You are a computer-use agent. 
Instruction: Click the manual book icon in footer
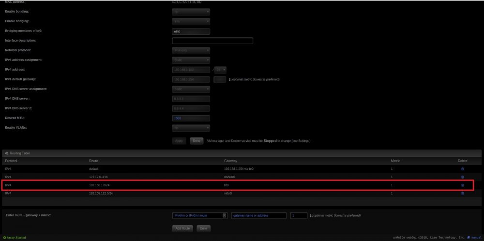pos(469,238)
